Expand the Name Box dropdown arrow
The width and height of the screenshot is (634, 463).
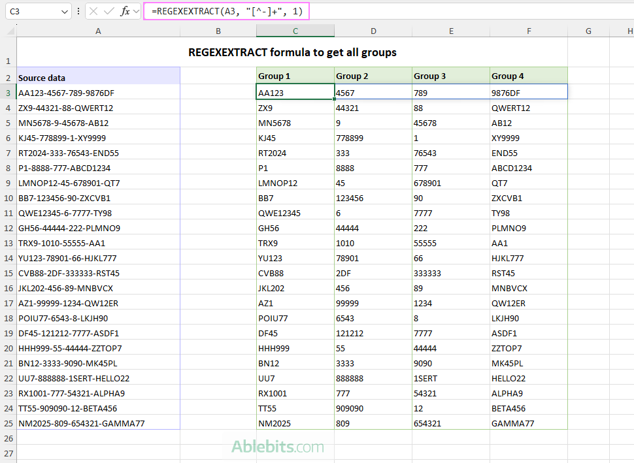click(x=64, y=12)
